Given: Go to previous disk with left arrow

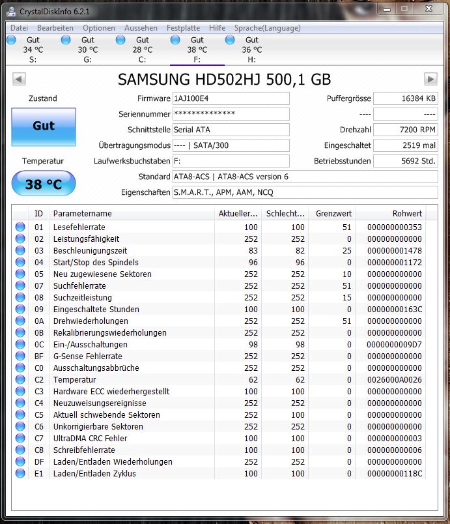Looking at the screenshot, I should (19, 80).
